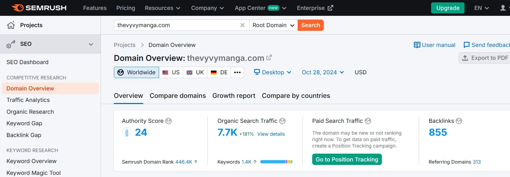
Task: Select the DE database
Action: (219, 72)
